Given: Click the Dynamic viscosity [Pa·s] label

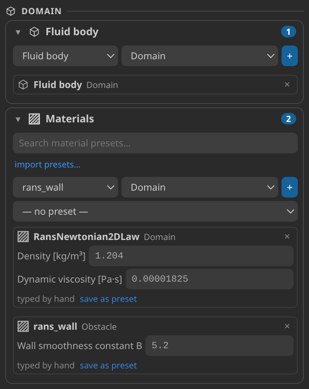Looking at the screenshot, I should click(x=70, y=280).
